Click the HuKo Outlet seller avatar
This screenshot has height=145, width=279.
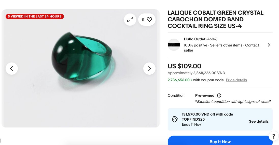click(174, 45)
